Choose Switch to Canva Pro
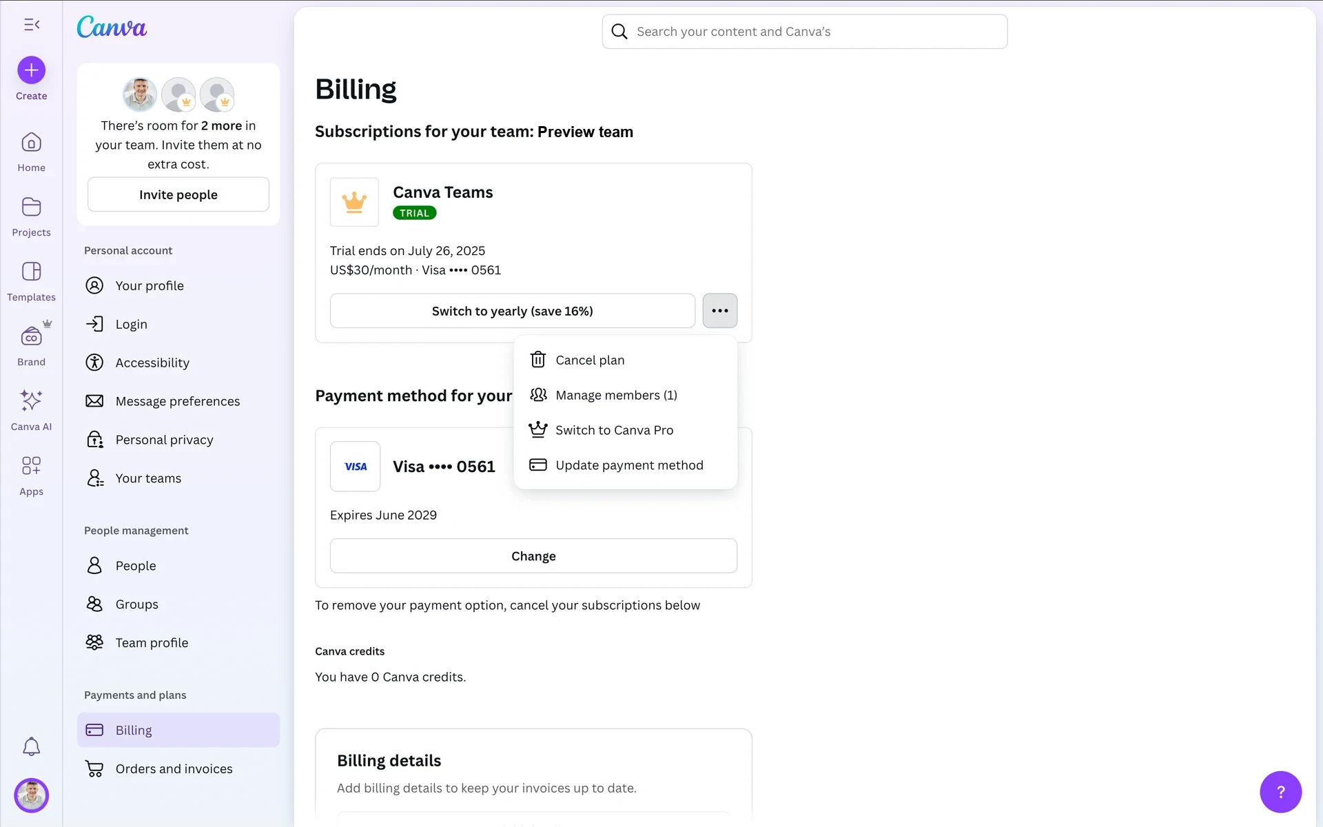Screen dimensions: 1323x827 pyautogui.click(x=626, y=430)
